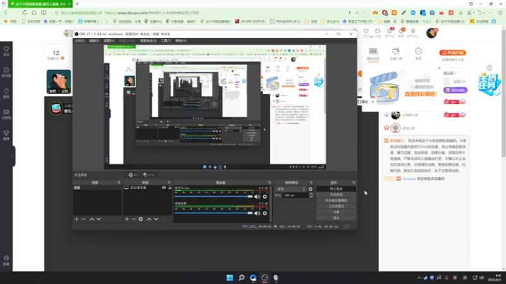Open Mic/Aux audio settings gear

(264, 196)
